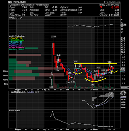Click the Open value 7.68
This screenshot has width=129, height=131.
[x=24, y=7]
